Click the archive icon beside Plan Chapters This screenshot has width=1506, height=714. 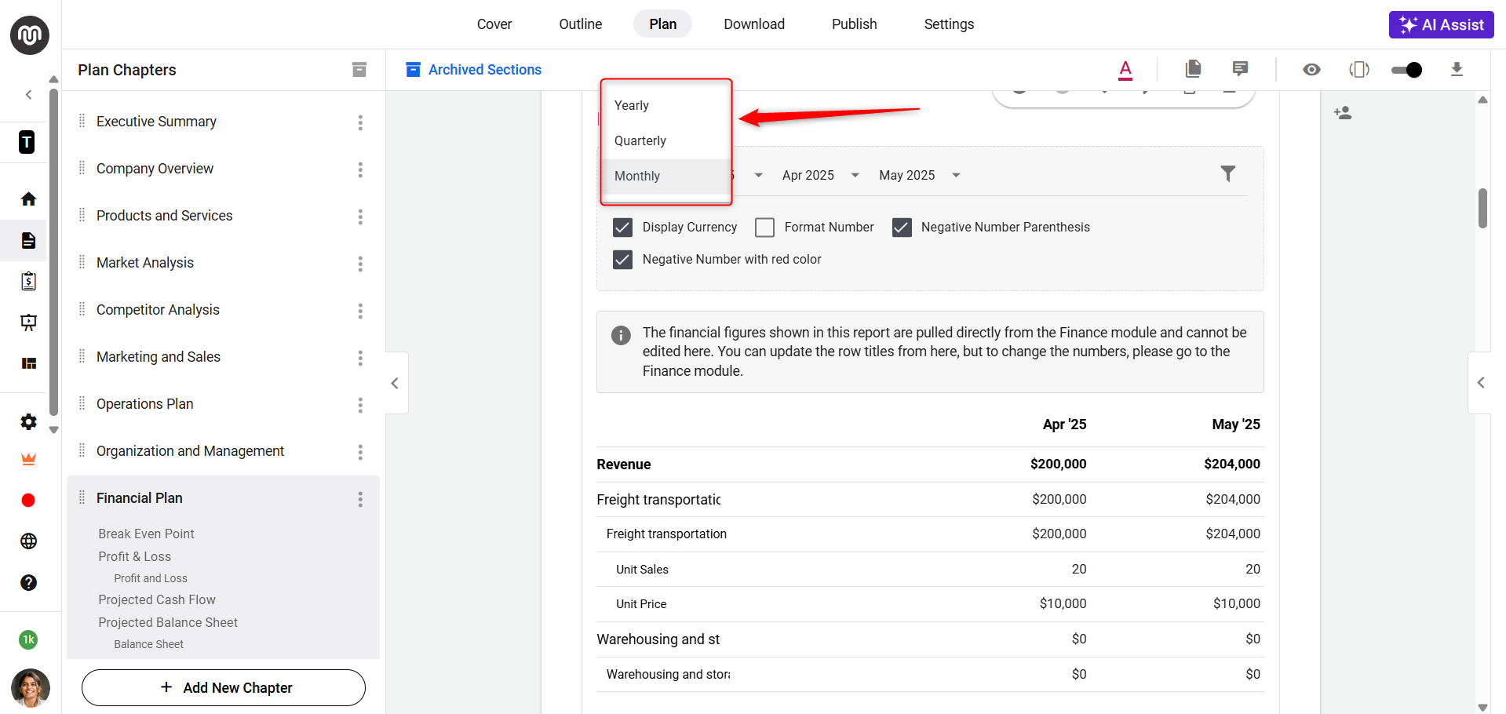(359, 70)
